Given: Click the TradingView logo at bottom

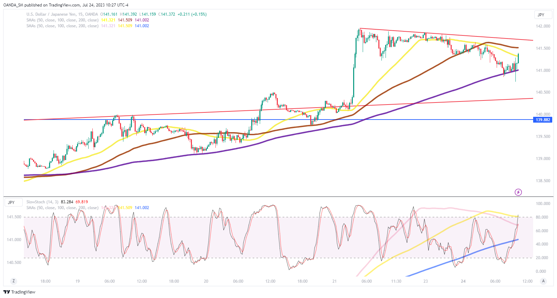Looking at the screenshot, I should pyautogui.click(x=19, y=292).
